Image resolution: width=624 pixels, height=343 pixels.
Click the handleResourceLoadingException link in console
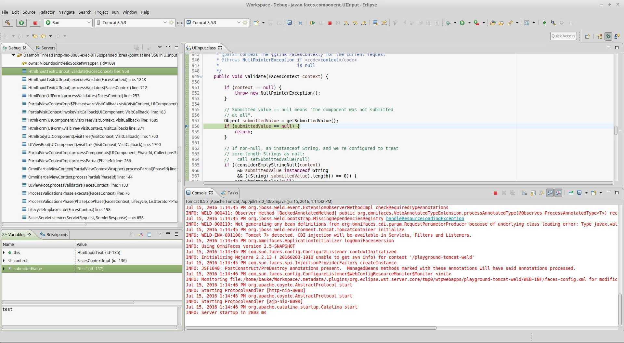click(x=425, y=218)
